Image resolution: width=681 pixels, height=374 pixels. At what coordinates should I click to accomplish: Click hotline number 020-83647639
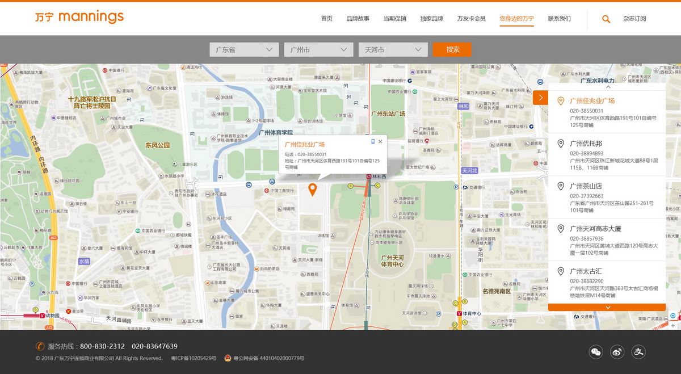(x=155, y=346)
